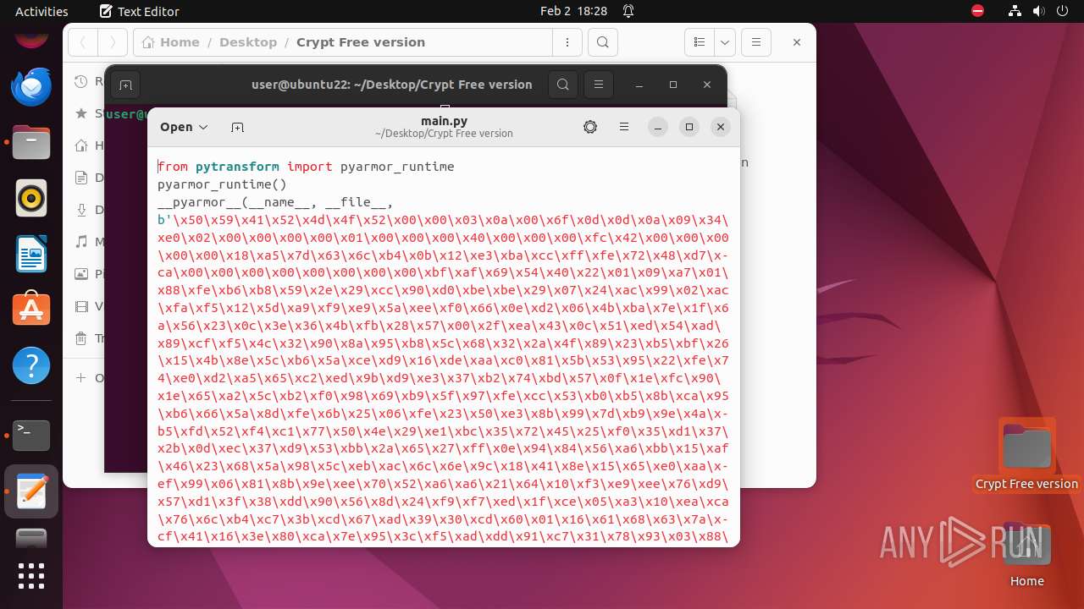This screenshot has height=609, width=1084.
Task: Open Starred in Files sidebar
Action: [x=89, y=113]
